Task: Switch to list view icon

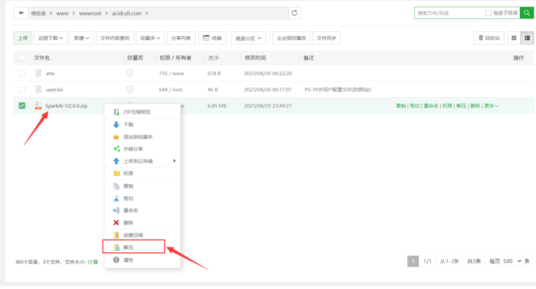Action: pos(527,38)
